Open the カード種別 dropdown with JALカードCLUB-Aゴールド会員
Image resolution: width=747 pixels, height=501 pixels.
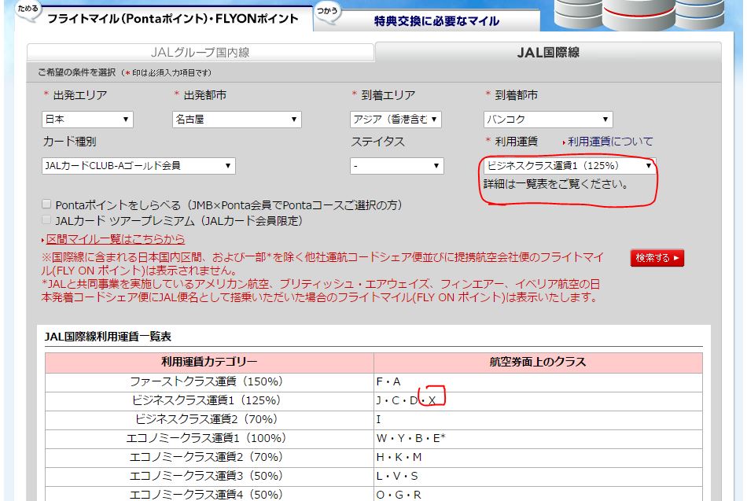(138, 165)
